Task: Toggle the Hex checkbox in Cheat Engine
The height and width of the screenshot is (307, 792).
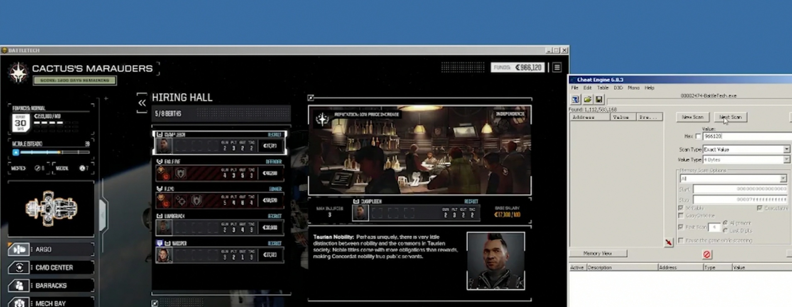Action: point(698,136)
